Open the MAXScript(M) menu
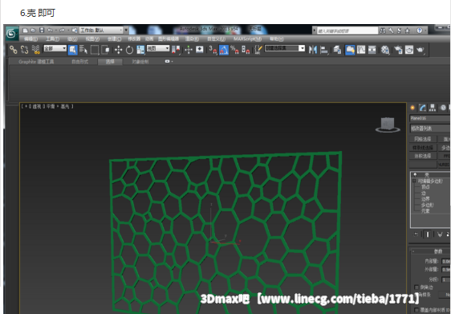 [247, 39]
